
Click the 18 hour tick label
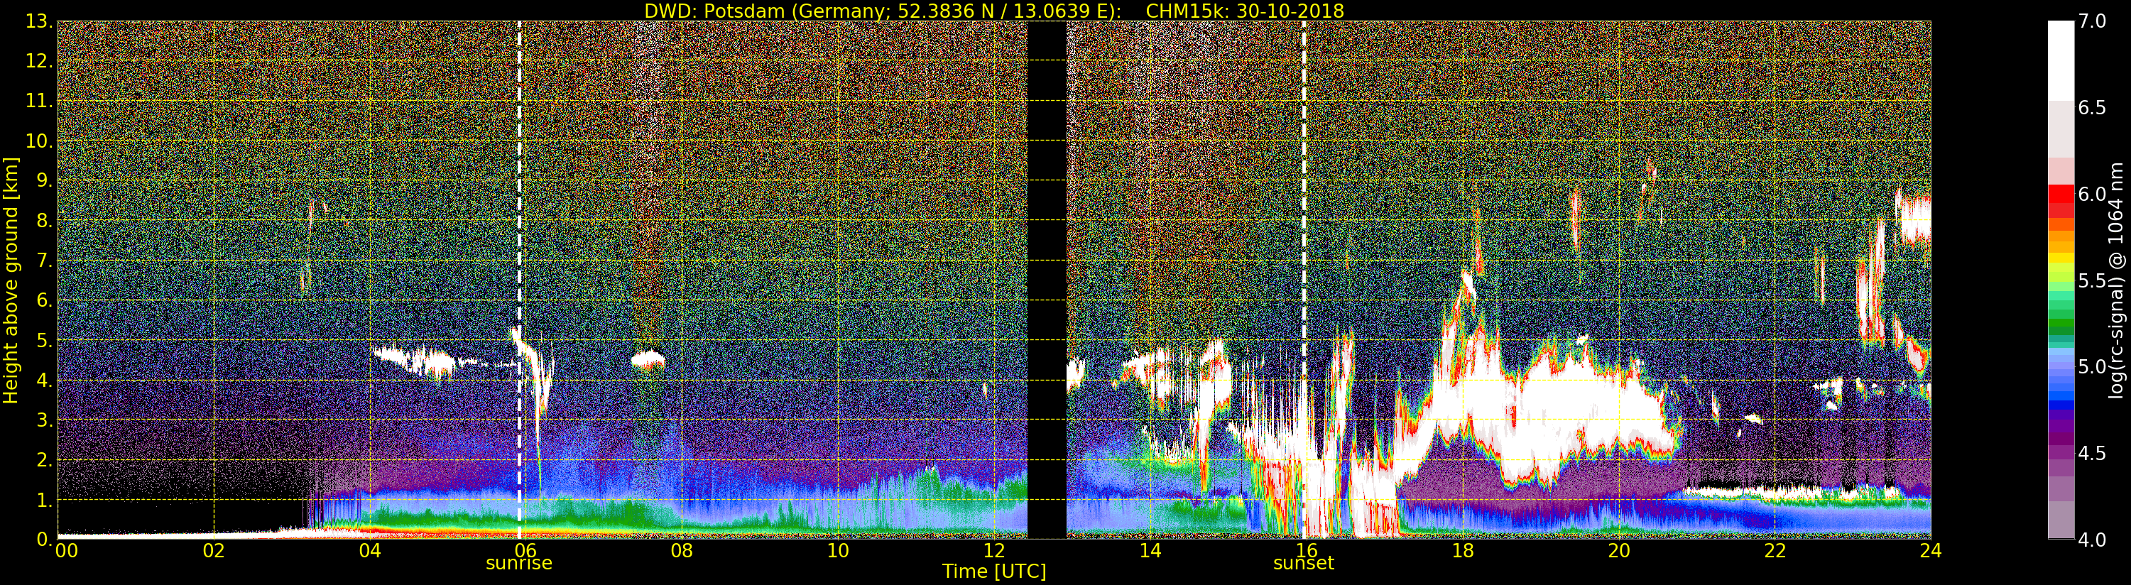click(x=1463, y=551)
